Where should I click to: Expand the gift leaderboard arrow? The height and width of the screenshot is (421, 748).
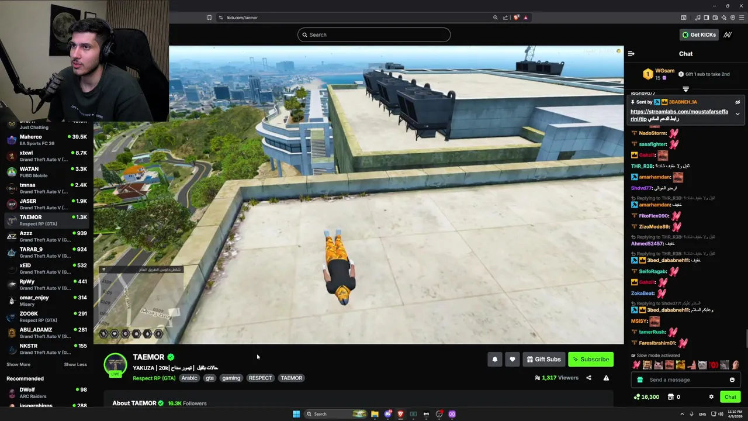coord(685,89)
